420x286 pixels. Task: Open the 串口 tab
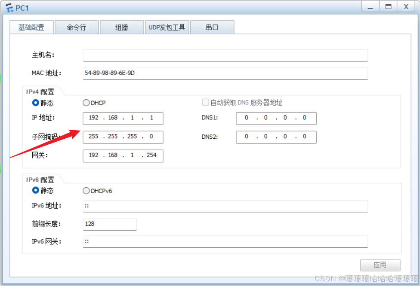(x=212, y=27)
